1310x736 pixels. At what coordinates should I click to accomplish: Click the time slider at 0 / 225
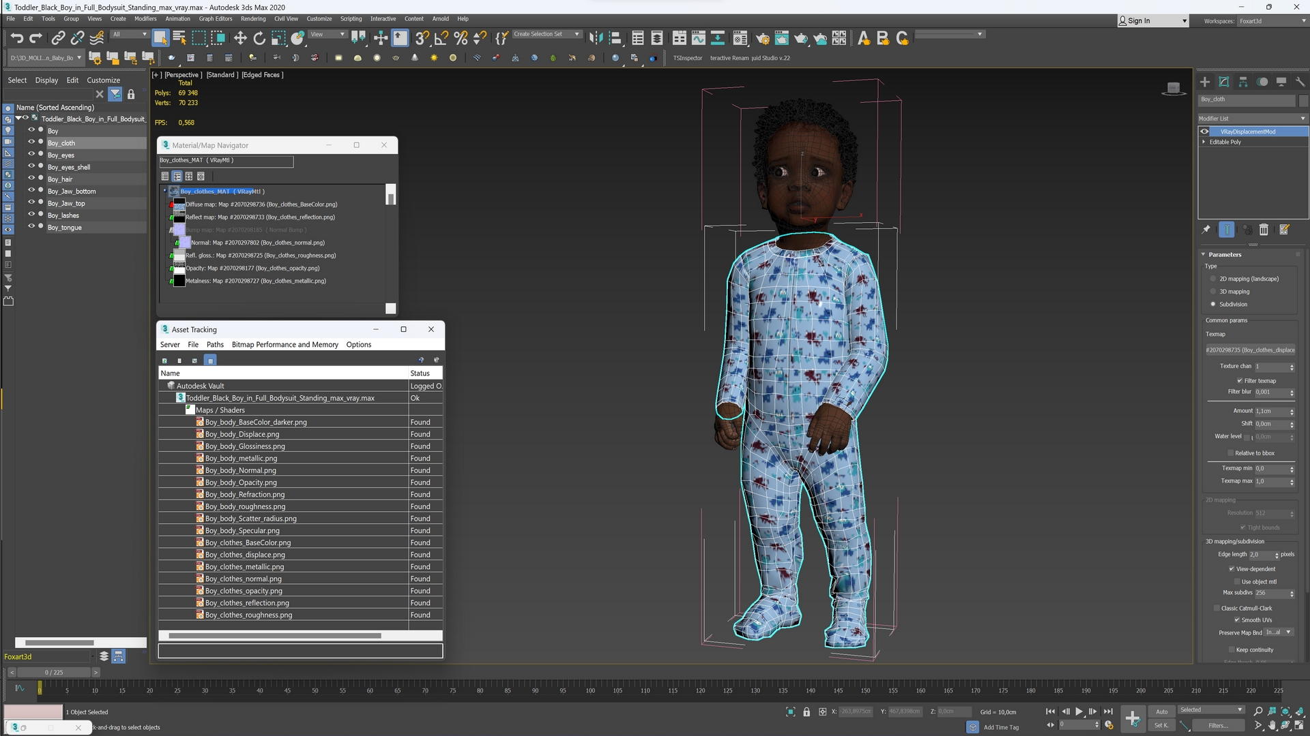coord(54,673)
